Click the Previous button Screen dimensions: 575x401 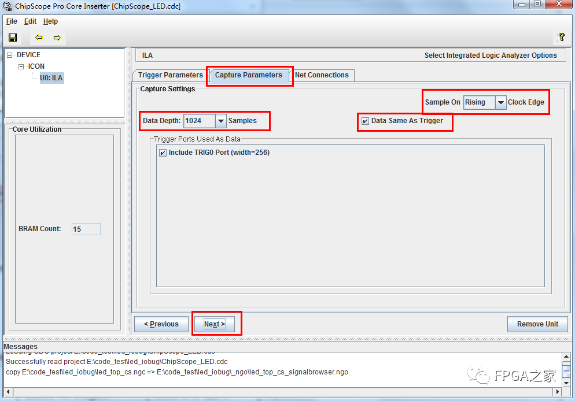161,324
